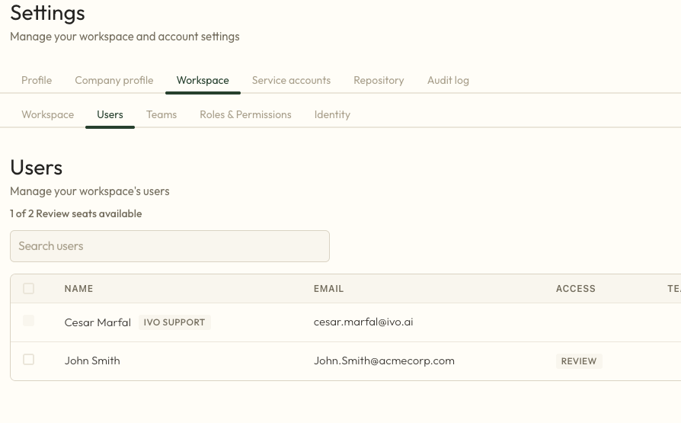Click the EMAIL column header
681x423 pixels.
[x=328, y=289]
